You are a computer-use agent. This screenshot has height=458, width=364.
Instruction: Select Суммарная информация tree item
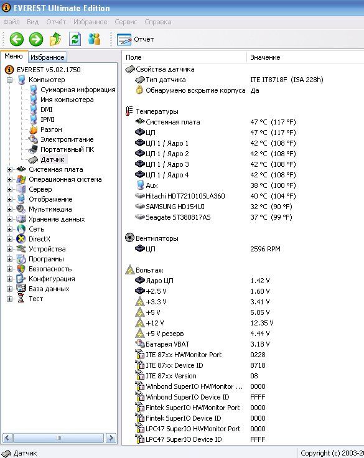tap(78, 90)
